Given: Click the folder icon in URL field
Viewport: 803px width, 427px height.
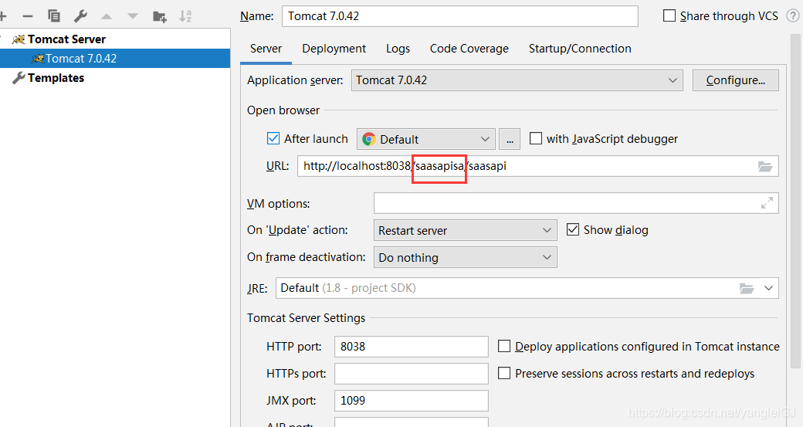Looking at the screenshot, I should click(x=765, y=166).
